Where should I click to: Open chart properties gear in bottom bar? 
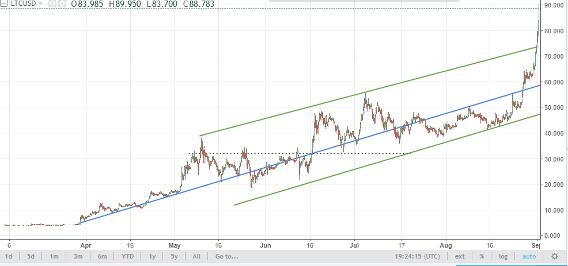tap(554, 256)
